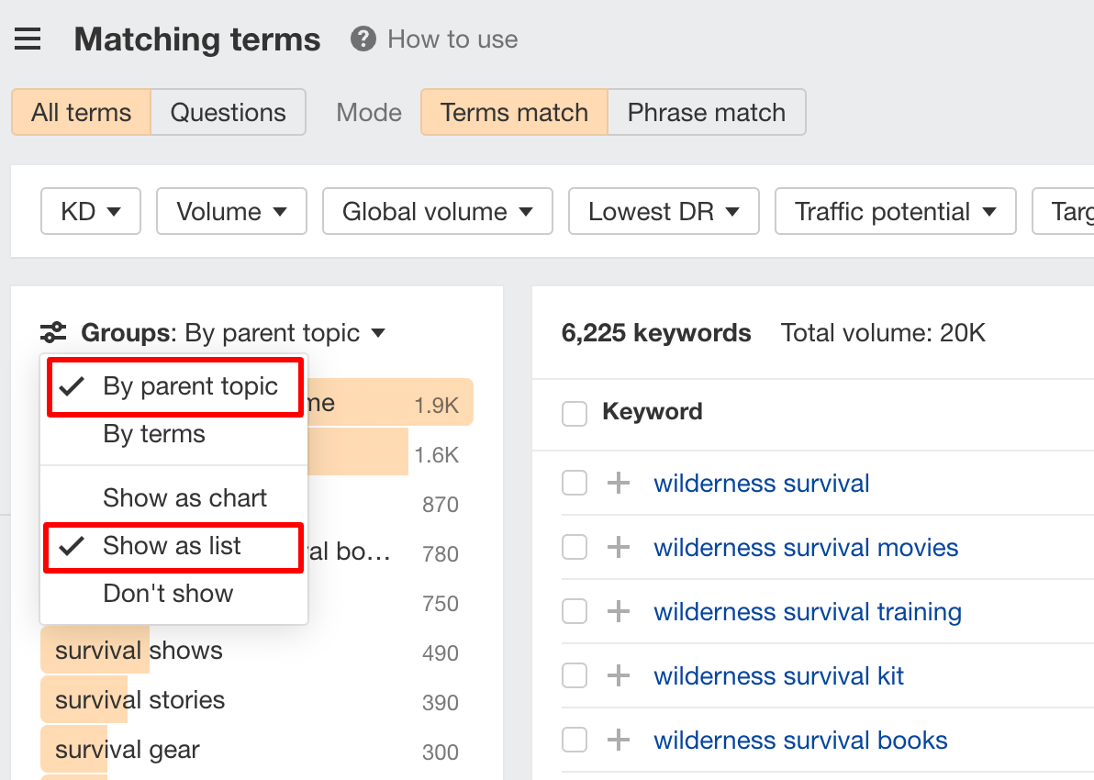
Task: Open the KD filter dropdown
Action: pos(90,212)
